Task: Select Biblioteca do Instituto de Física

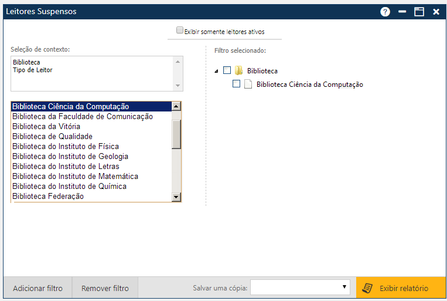Action: click(x=66, y=146)
